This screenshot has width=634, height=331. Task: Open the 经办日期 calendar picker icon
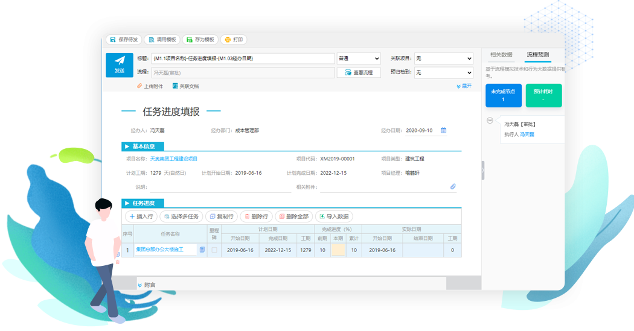443,130
